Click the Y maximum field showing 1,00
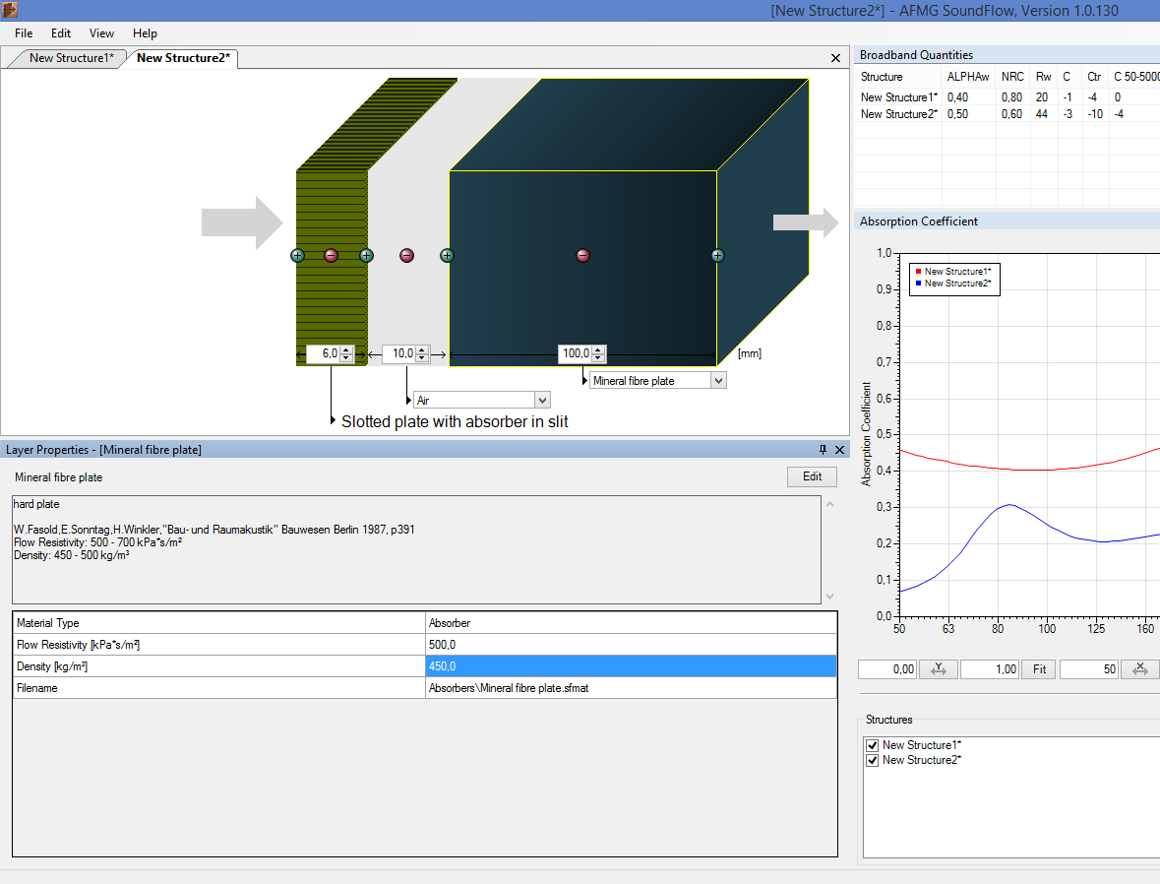The width and height of the screenshot is (1160, 884). 989,669
